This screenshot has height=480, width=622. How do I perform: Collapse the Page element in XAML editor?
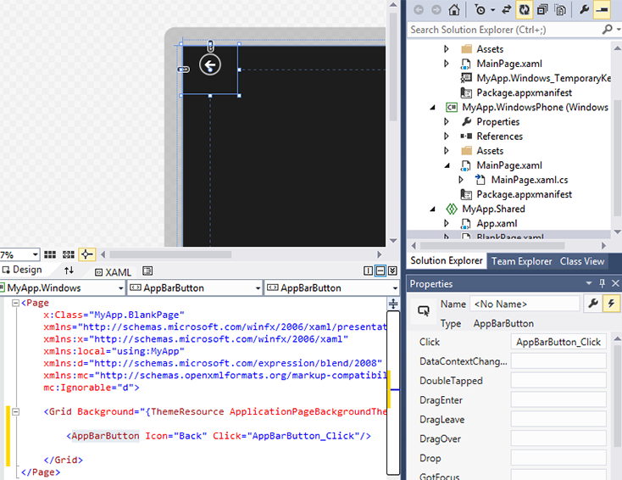pyautogui.click(x=15, y=304)
